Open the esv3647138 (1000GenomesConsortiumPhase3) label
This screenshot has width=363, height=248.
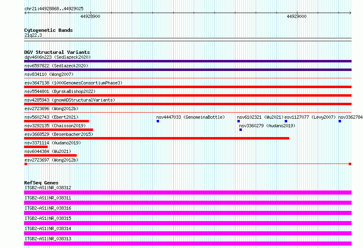[73, 83]
